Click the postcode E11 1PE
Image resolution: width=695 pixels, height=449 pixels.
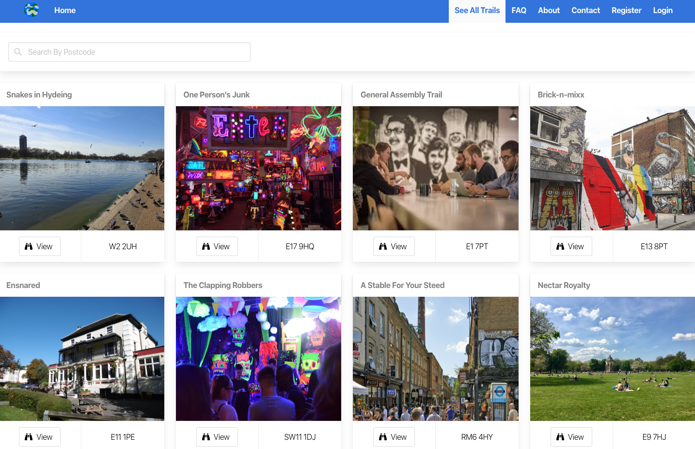123,437
